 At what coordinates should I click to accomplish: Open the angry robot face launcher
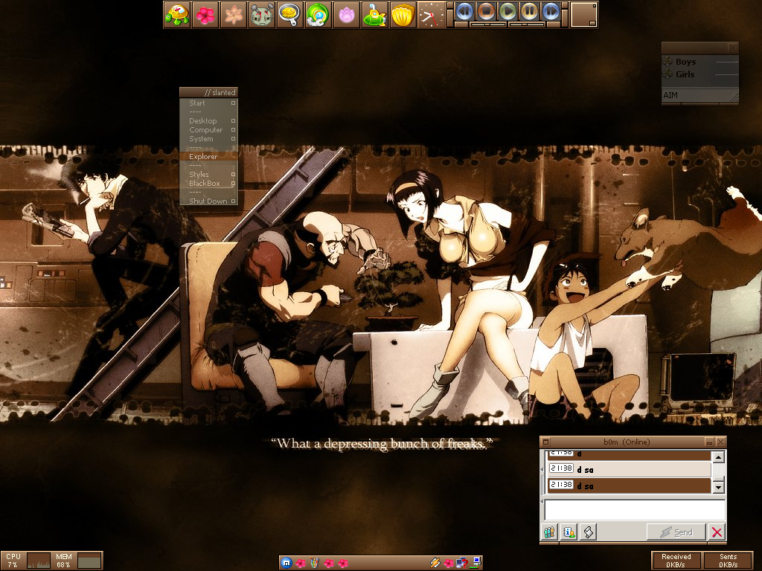[262, 14]
